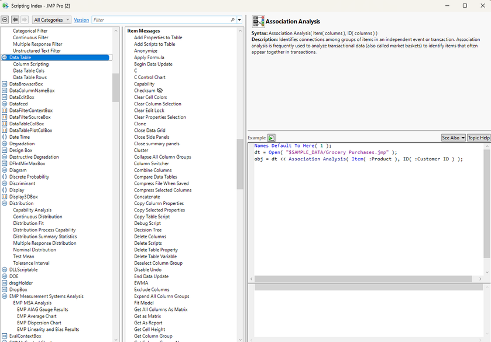Open the See Also dropdown
The width and height of the screenshot is (491, 342).
pyautogui.click(x=453, y=138)
